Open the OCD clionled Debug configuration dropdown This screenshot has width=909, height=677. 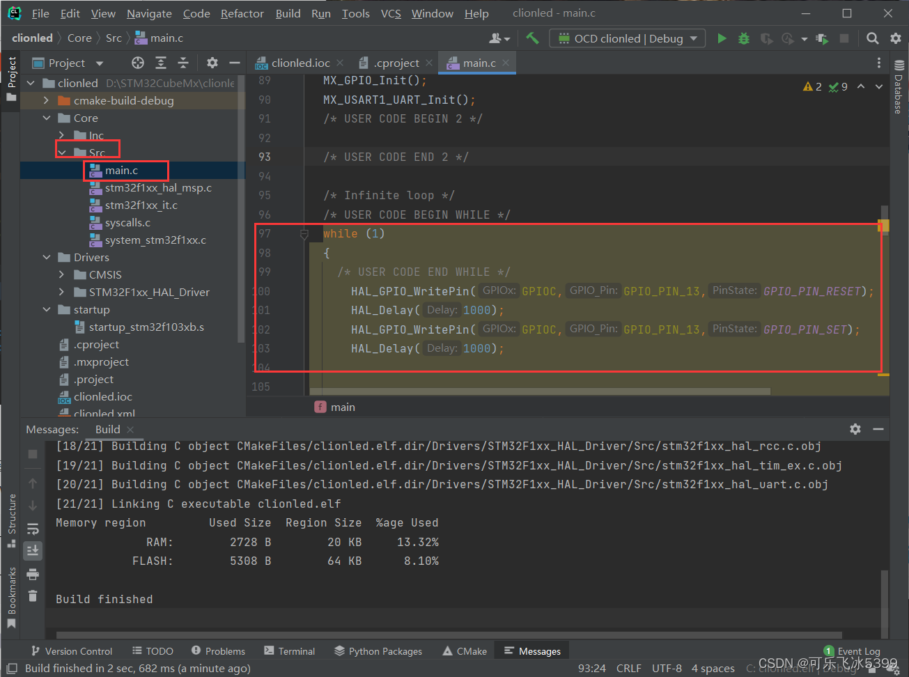point(628,38)
